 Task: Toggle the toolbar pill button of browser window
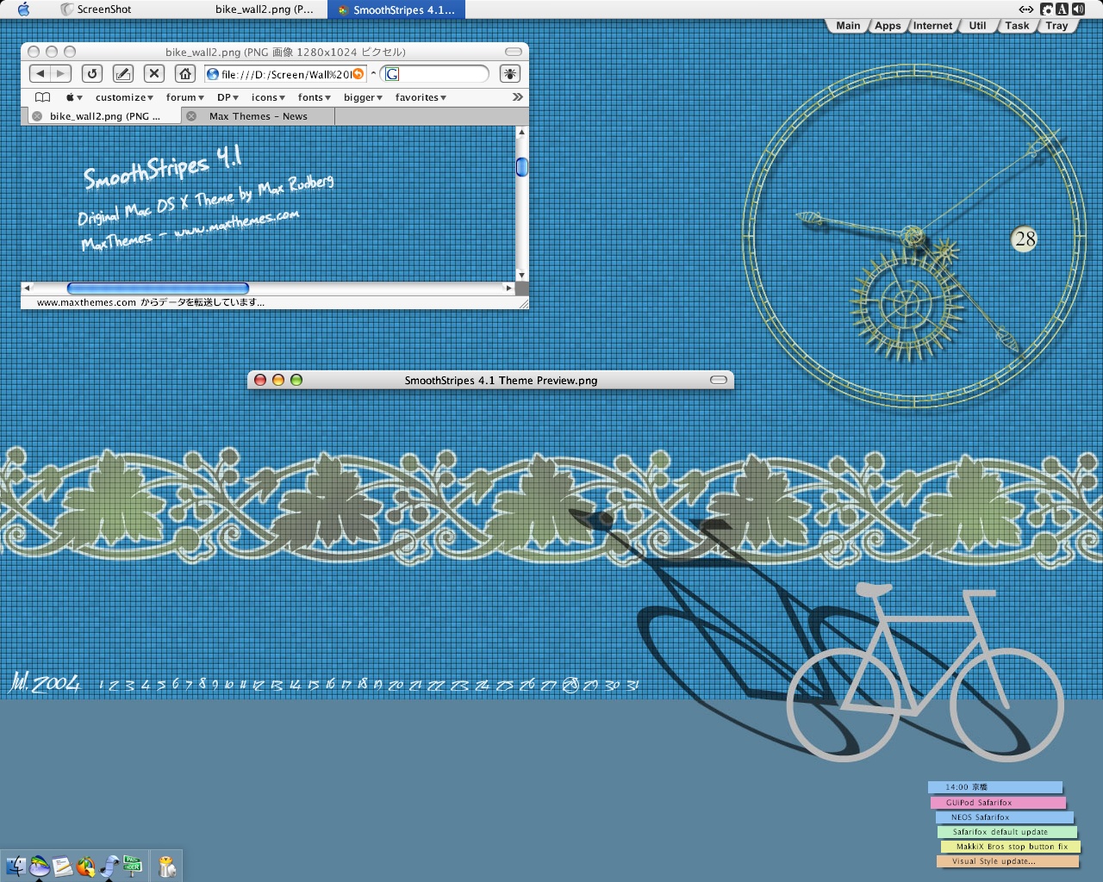pos(514,52)
